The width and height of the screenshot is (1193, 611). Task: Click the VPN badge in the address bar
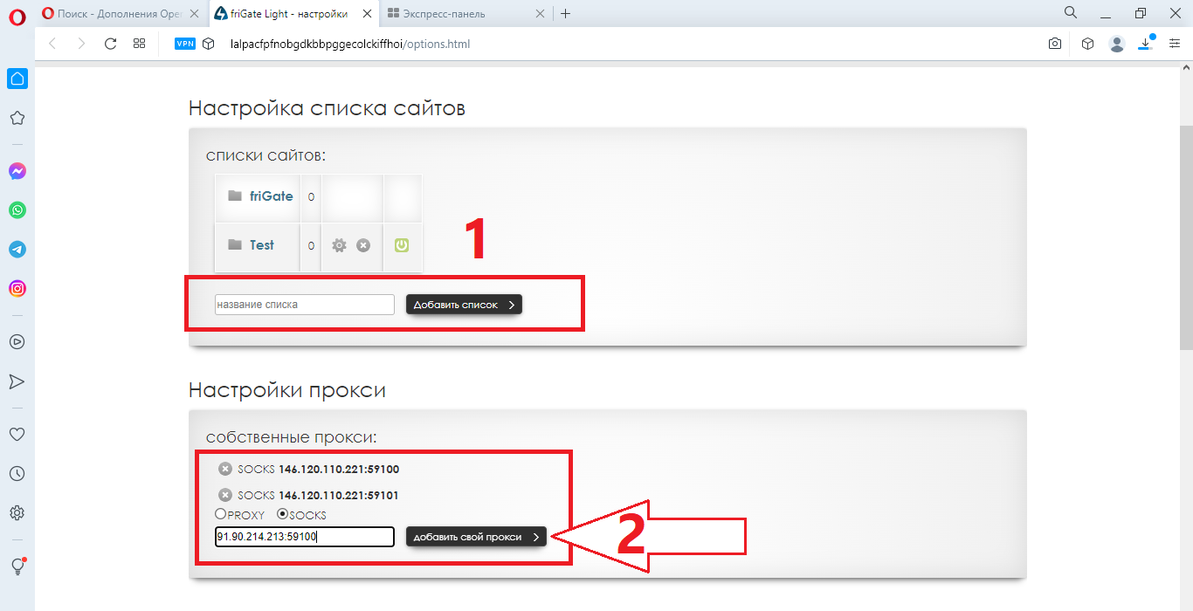click(185, 43)
